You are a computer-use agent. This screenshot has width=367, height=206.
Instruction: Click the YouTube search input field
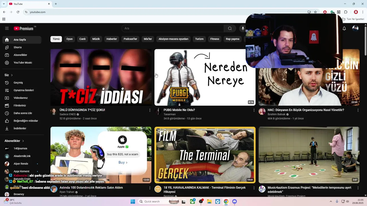pos(173,28)
